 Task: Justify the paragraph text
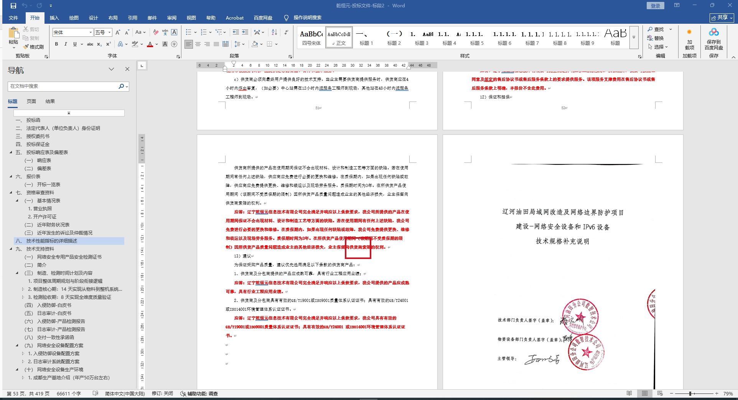tap(216, 44)
